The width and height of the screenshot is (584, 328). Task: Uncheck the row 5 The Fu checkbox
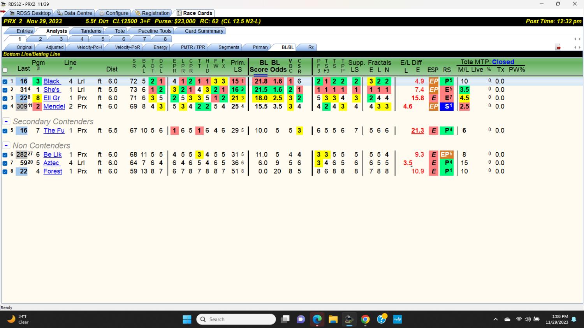pos(5,131)
